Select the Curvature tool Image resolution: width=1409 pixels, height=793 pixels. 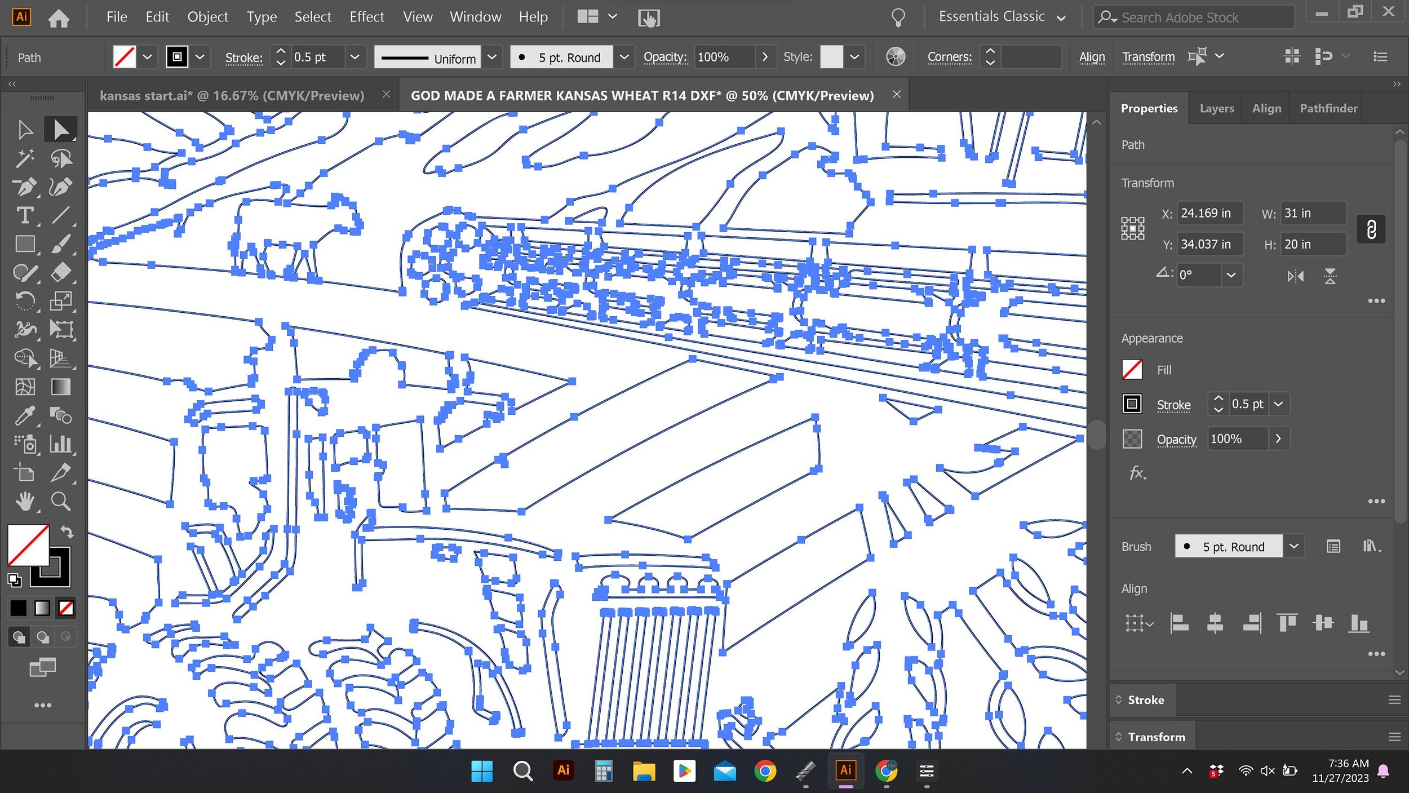pos(61,187)
